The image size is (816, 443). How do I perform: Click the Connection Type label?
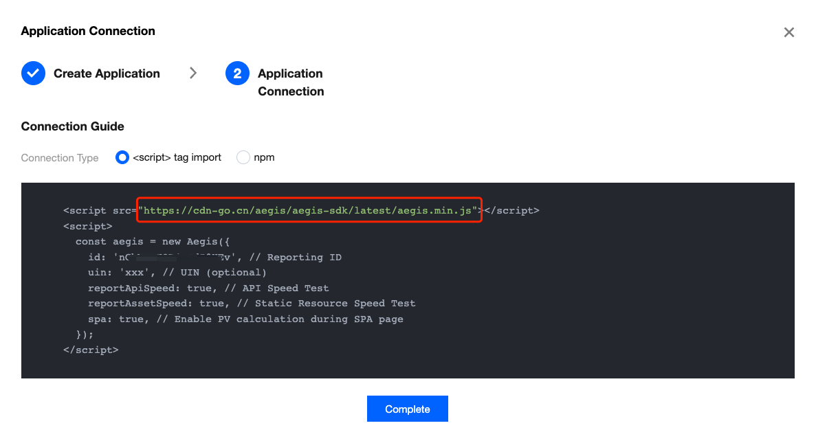60,158
